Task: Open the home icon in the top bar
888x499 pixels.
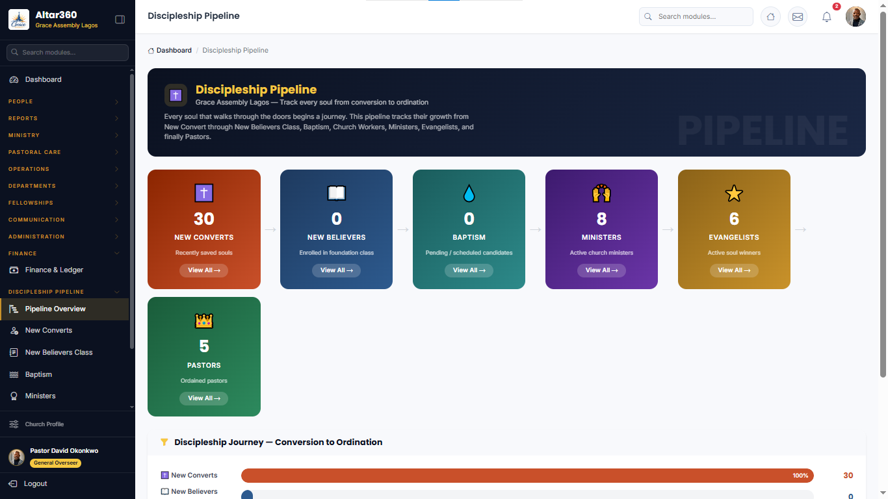Action: pos(770,17)
